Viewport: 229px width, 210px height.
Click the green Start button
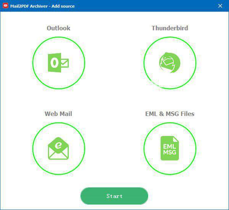[x=114, y=196]
